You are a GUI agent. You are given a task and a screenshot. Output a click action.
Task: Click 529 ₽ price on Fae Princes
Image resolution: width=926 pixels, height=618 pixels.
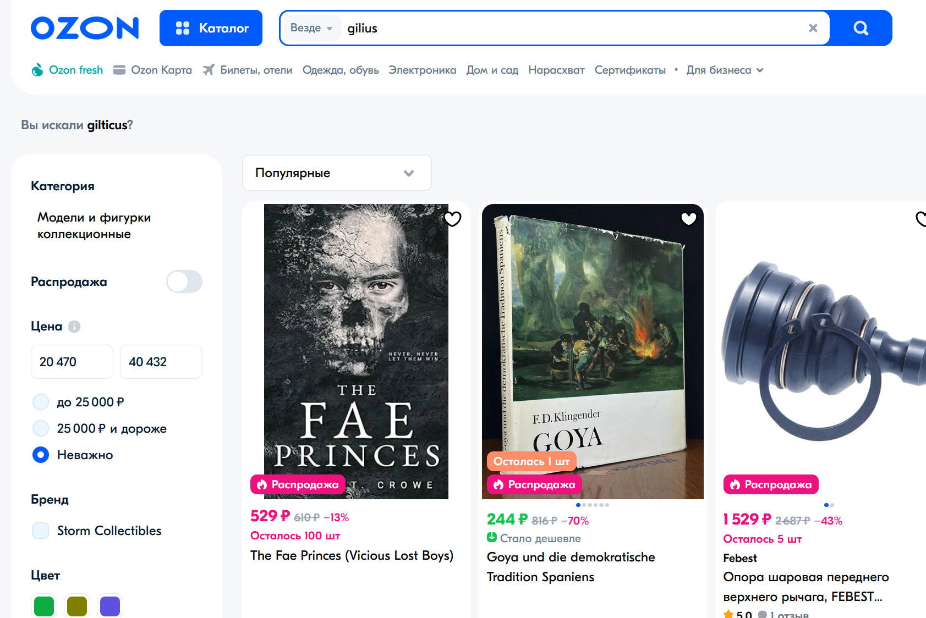pos(270,516)
